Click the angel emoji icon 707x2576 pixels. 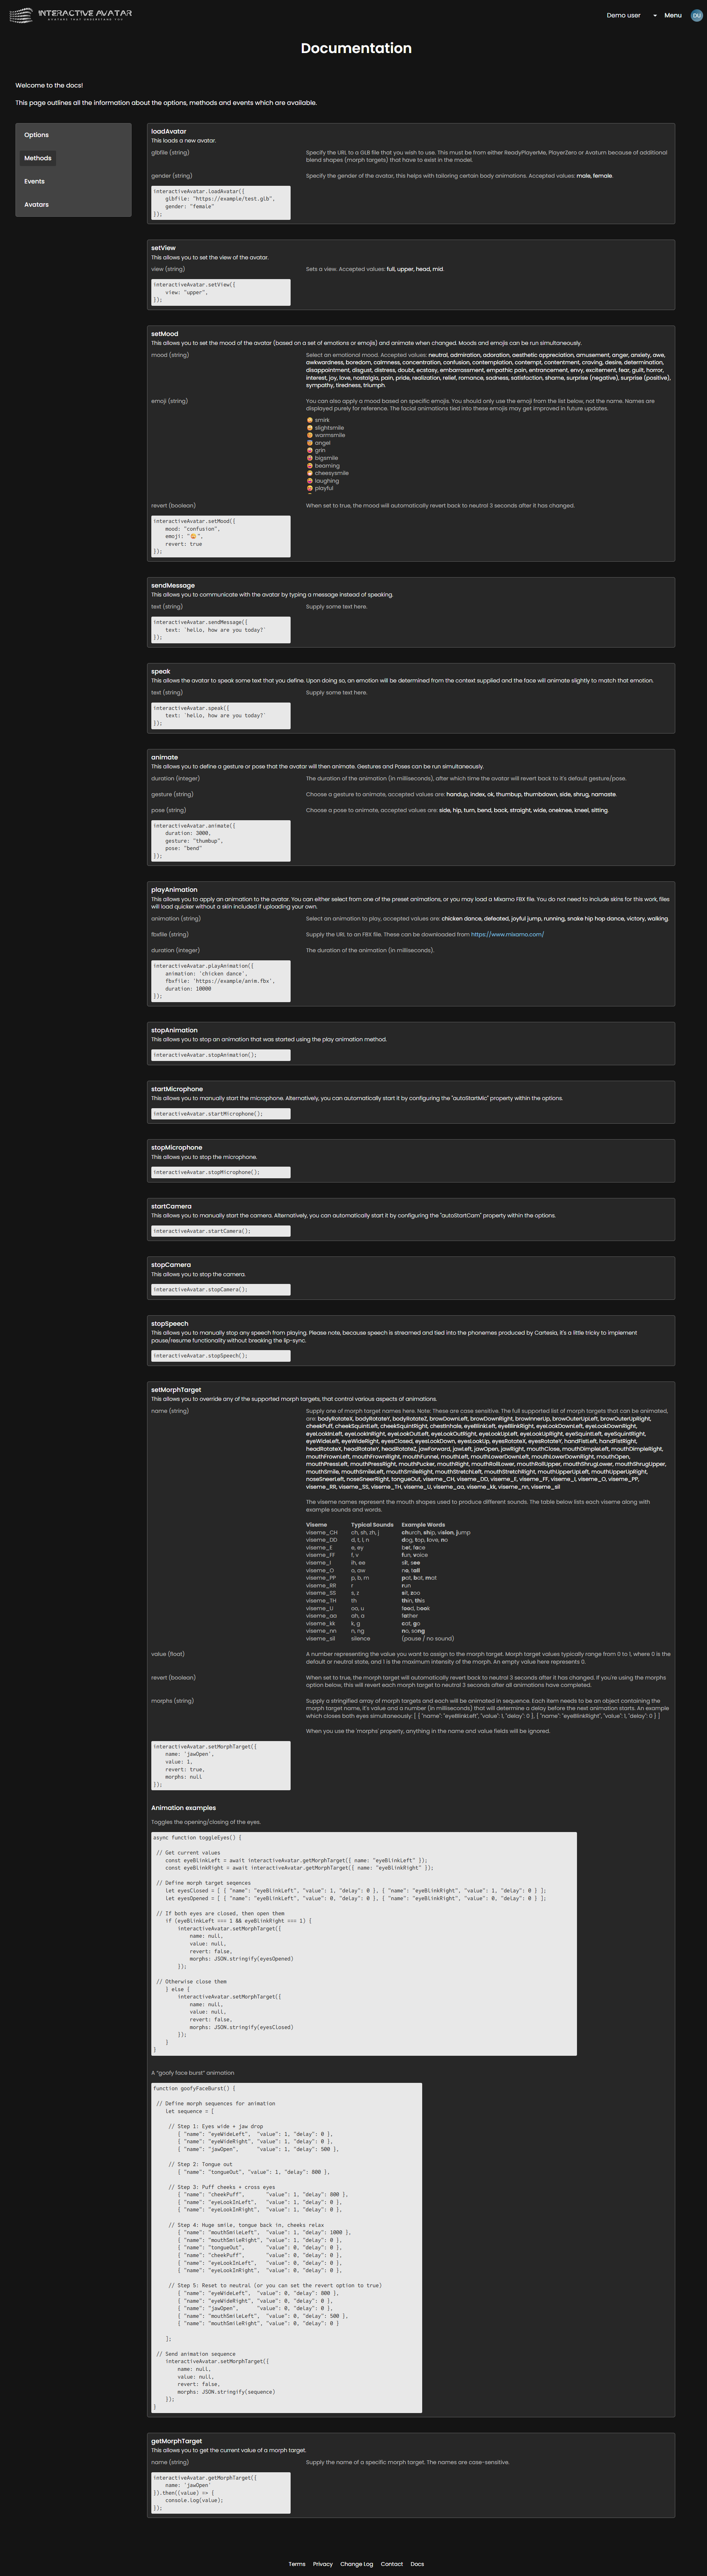pos(310,443)
